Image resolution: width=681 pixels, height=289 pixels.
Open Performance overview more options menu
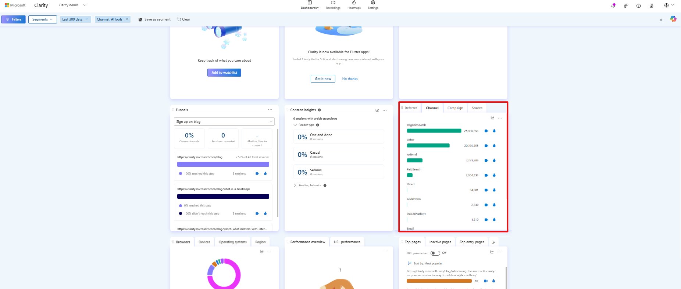385,251
